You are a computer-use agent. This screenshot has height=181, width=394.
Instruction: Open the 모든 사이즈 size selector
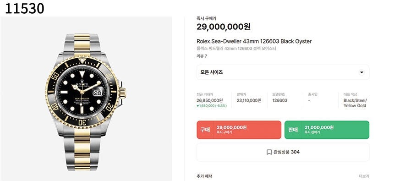coord(283,72)
